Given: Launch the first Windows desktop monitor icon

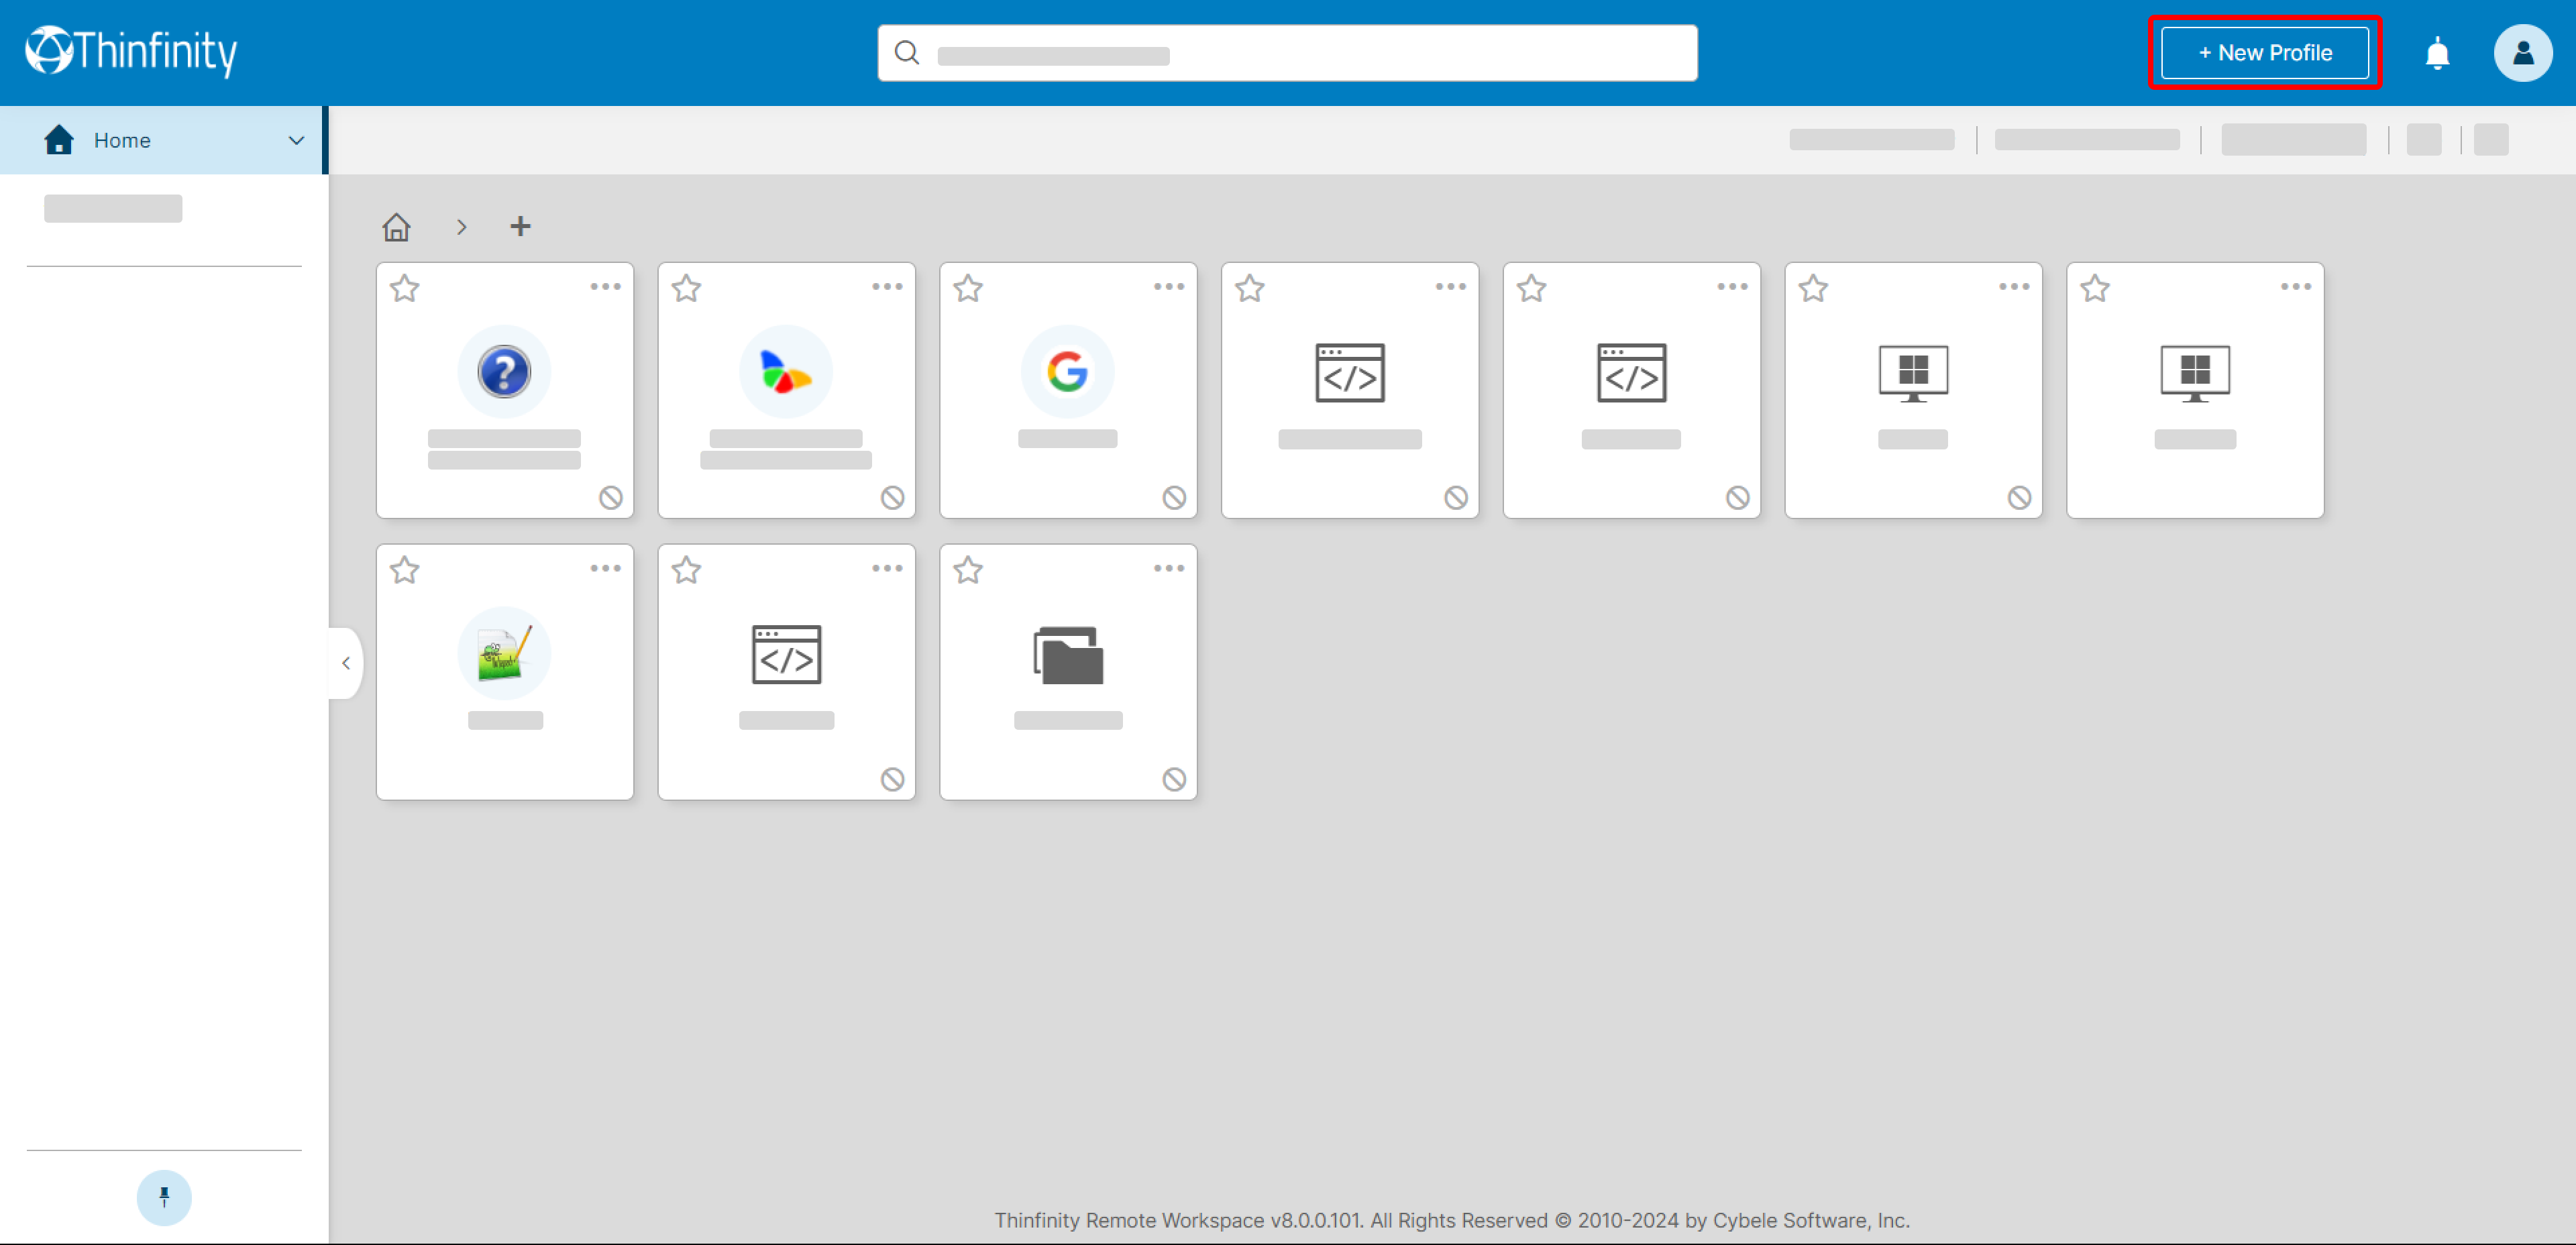Looking at the screenshot, I should (x=1914, y=373).
